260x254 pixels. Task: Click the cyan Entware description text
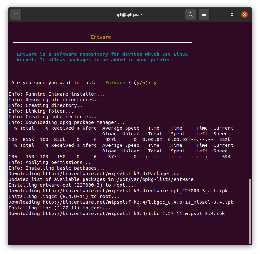(102, 57)
